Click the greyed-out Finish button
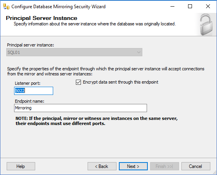 (165, 166)
